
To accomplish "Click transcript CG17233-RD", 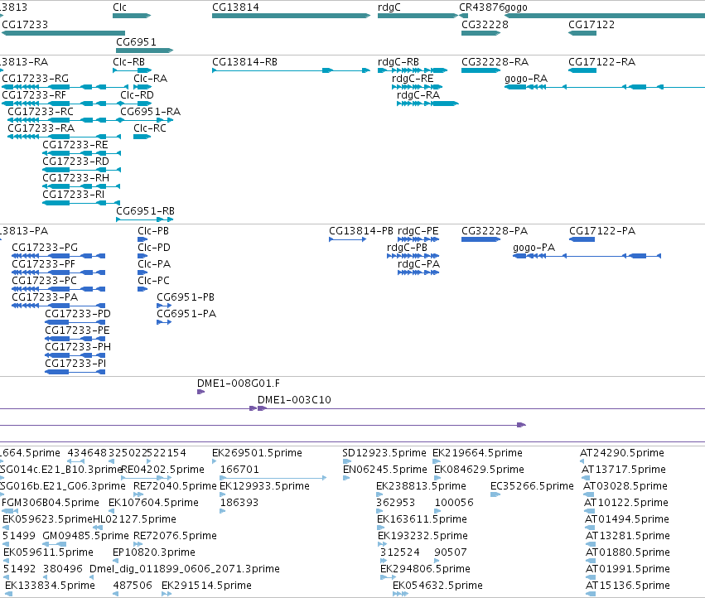I will click(81, 170).
